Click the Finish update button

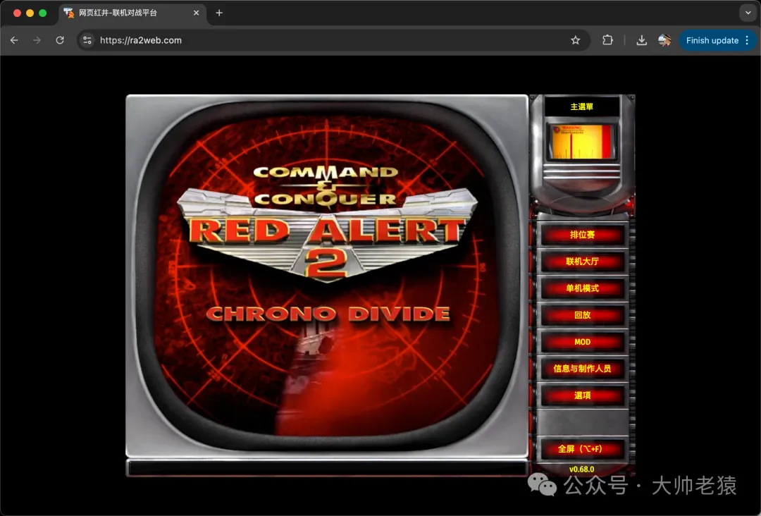pyautogui.click(x=712, y=40)
